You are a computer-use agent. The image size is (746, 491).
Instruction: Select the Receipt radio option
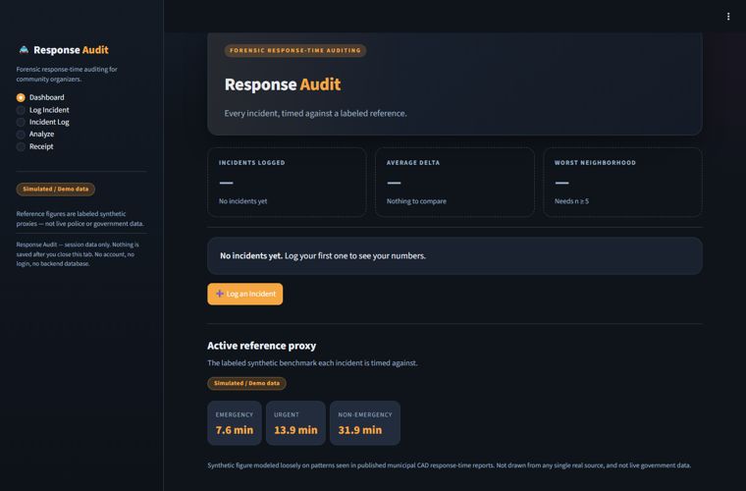coord(34,146)
